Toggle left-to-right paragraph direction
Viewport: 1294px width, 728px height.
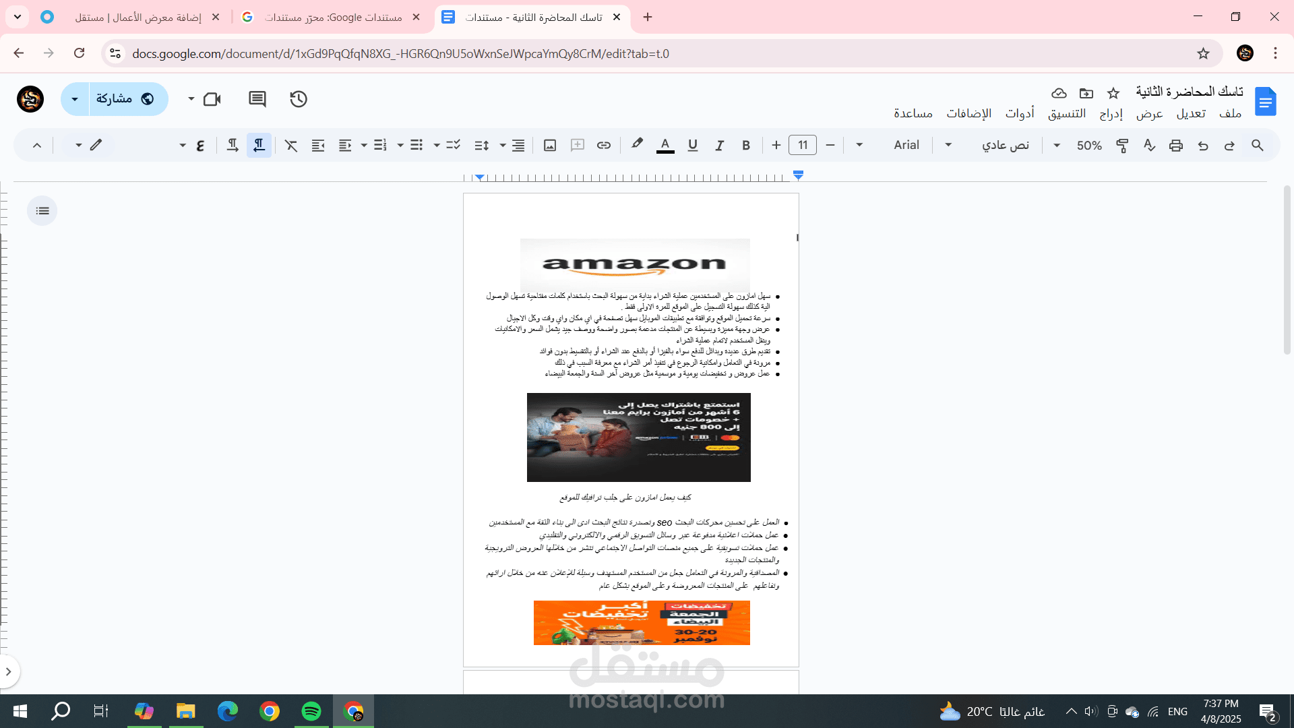coord(232,145)
